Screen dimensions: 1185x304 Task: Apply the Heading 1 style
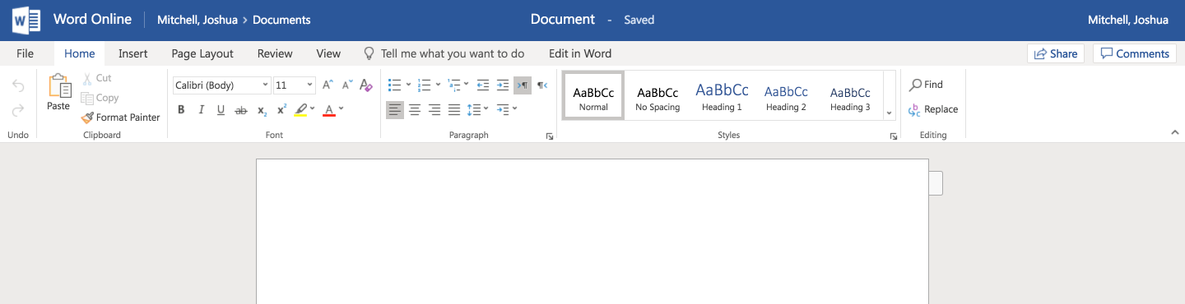[722, 96]
